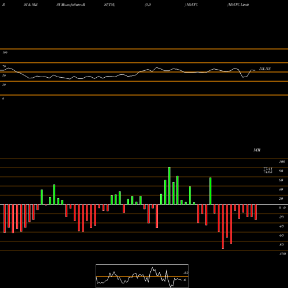Click the 'SI(TM)' header text
This screenshot has height=288, width=288.
point(109,5)
